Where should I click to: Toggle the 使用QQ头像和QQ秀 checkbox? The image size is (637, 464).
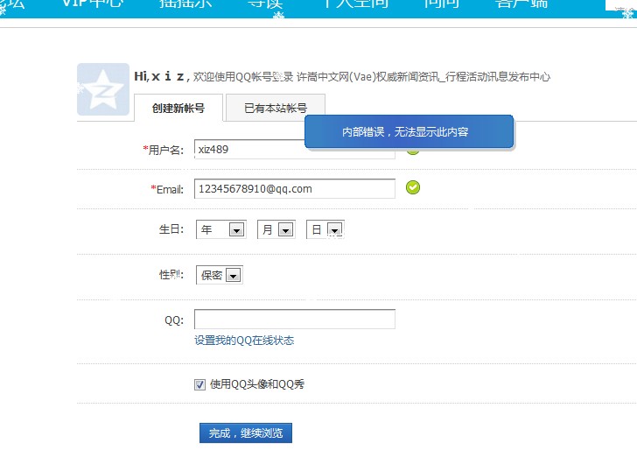(199, 384)
